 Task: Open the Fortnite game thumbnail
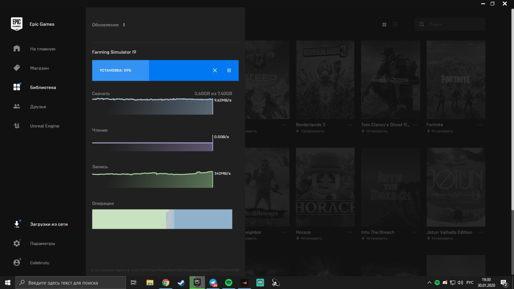pos(456,79)
